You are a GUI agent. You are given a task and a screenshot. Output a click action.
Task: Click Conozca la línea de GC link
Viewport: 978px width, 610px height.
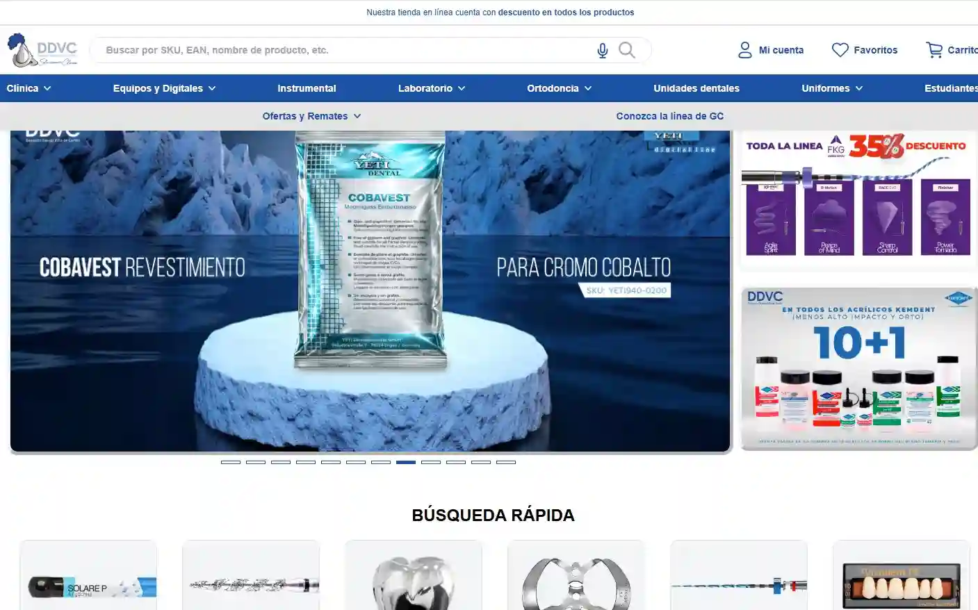(x=669, y=116)
